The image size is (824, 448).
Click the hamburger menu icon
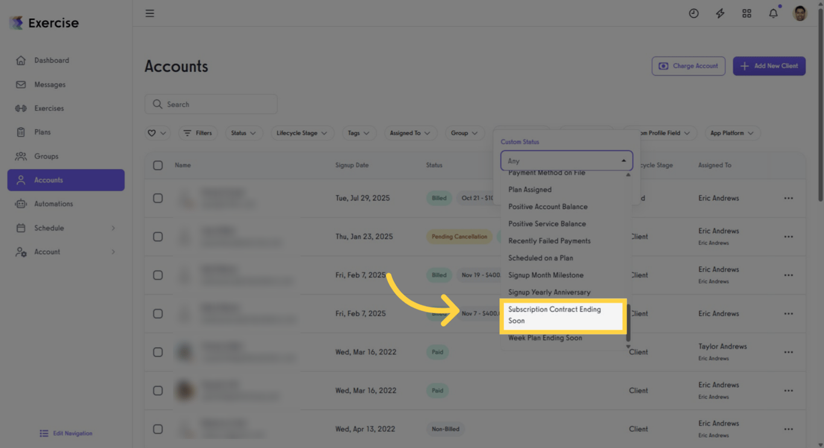tap(150, 13)
